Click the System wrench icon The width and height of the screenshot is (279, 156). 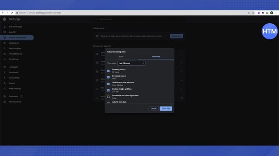pyautogui.click(x=5, y=83)
